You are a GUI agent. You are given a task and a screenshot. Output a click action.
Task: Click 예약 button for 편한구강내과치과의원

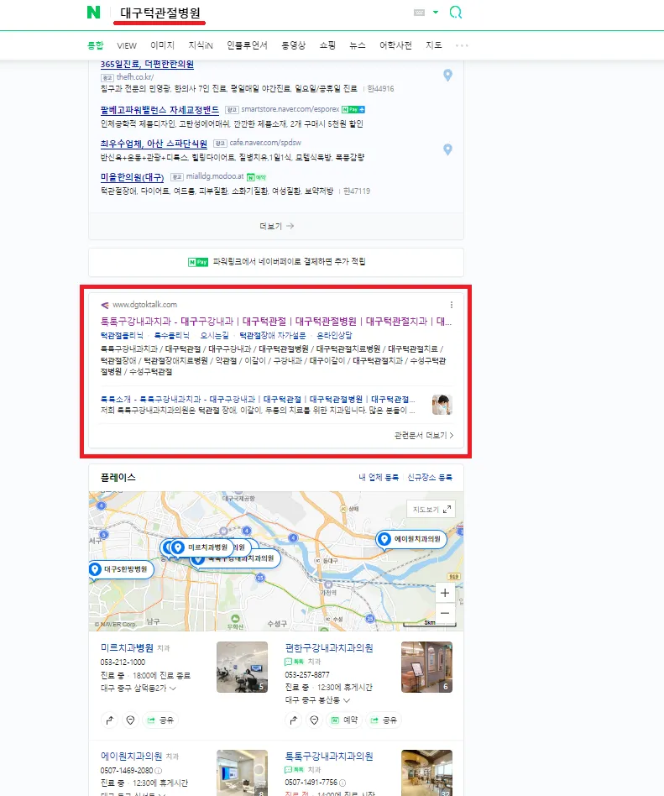tap(344, 720)
